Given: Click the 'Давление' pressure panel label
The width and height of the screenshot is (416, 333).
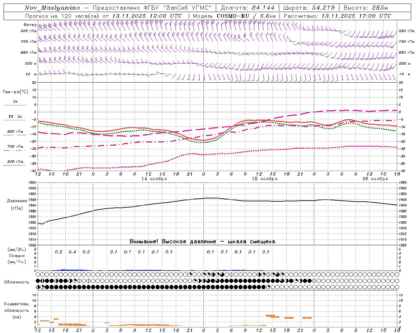Looking at the screenshot, I should click(17, 201).
